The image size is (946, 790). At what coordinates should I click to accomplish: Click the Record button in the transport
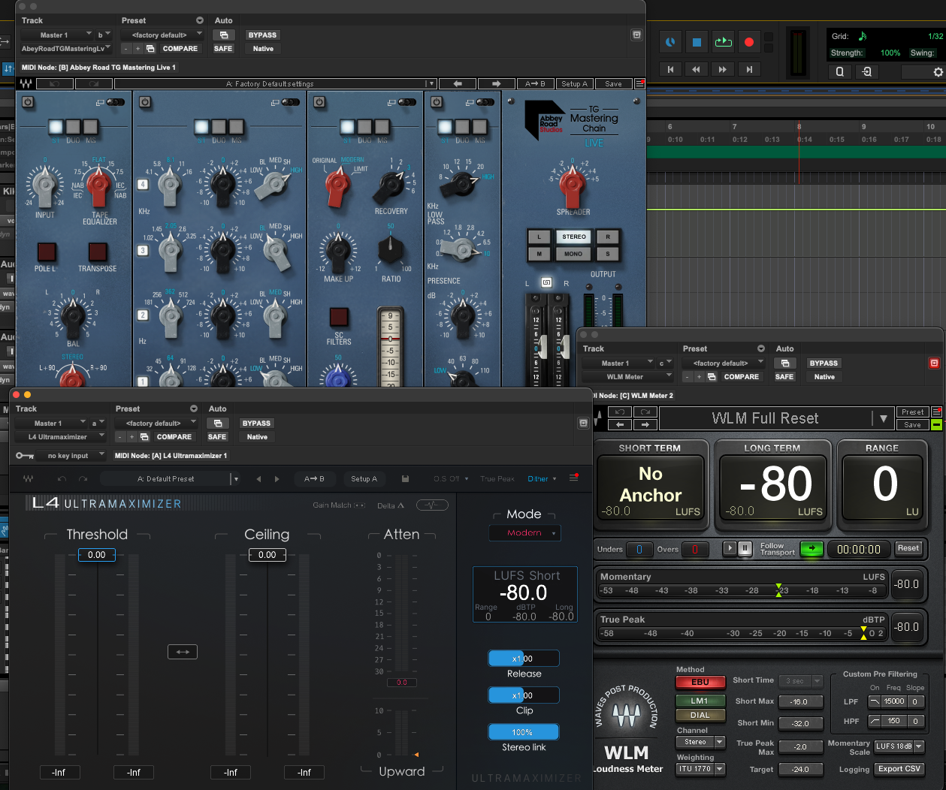coord(748,42)
